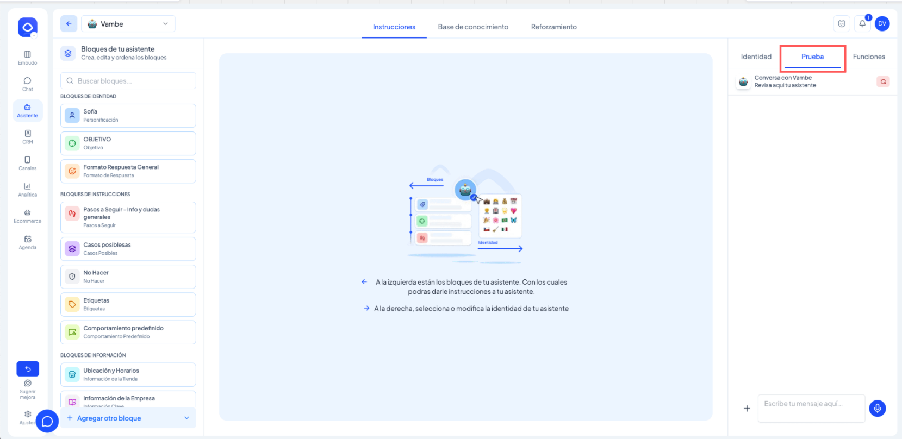Screen dimensions: 902x439
Task: Expand the Agregar otro bloque chevron
Action: tap(186, 418)
